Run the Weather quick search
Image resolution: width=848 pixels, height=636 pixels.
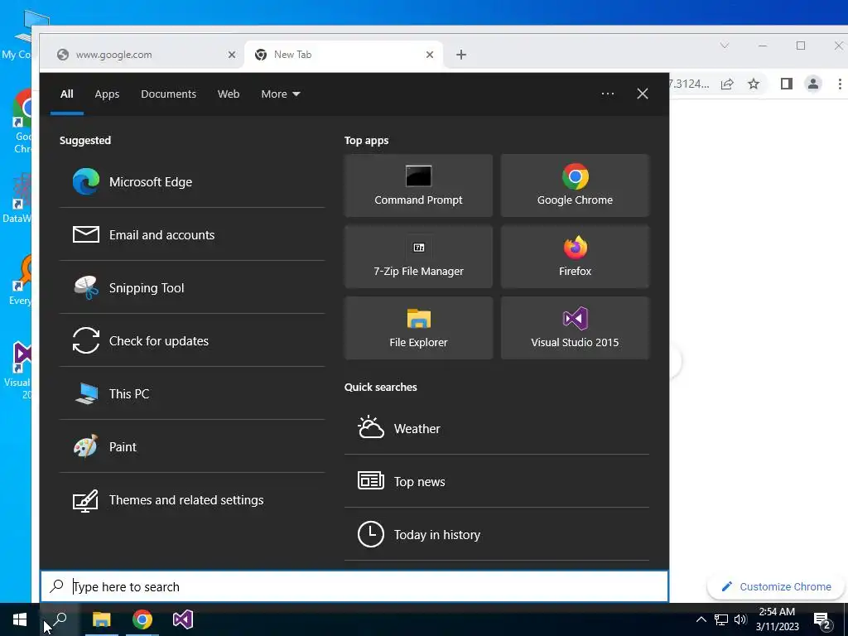point(497,428)
